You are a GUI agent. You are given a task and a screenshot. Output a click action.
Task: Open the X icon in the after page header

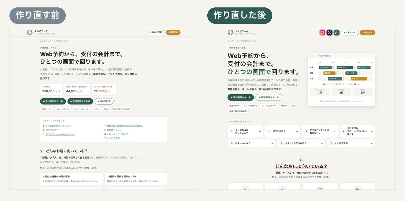[329, 33]
